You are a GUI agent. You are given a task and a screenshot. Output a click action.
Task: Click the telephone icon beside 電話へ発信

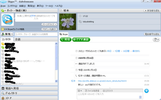(x=3, y=88)
